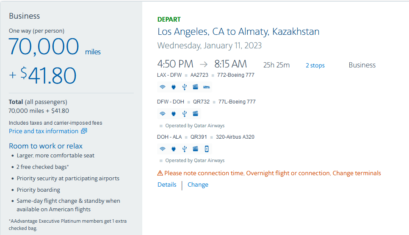Click the '4:50 PM' departure time
Image resolution: width=409 pixels, height=235 pixels.
pos(175,64)
